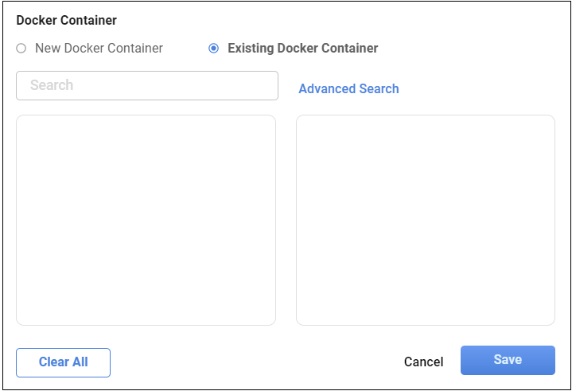Reset selections using Clear All
Viewport: 572px width, 391px height.
click(x=63, y=362)
